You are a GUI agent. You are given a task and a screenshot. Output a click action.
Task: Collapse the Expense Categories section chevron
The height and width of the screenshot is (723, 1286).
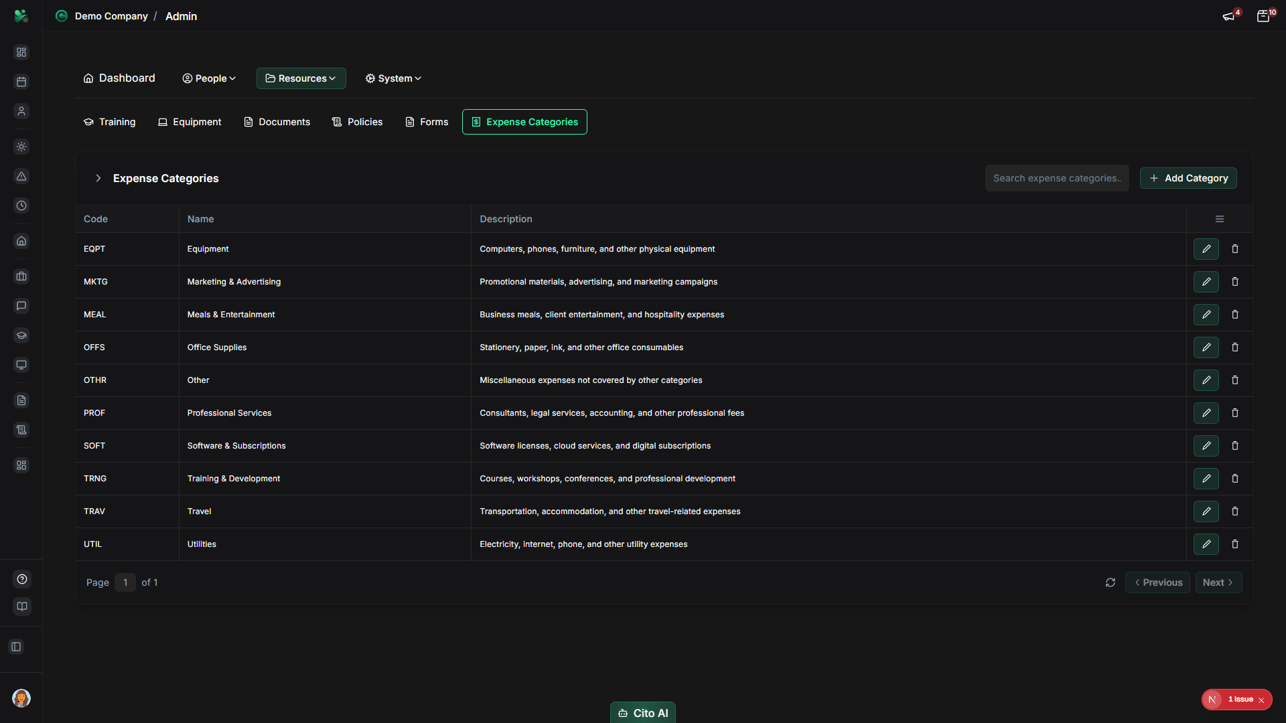[98, 178]
